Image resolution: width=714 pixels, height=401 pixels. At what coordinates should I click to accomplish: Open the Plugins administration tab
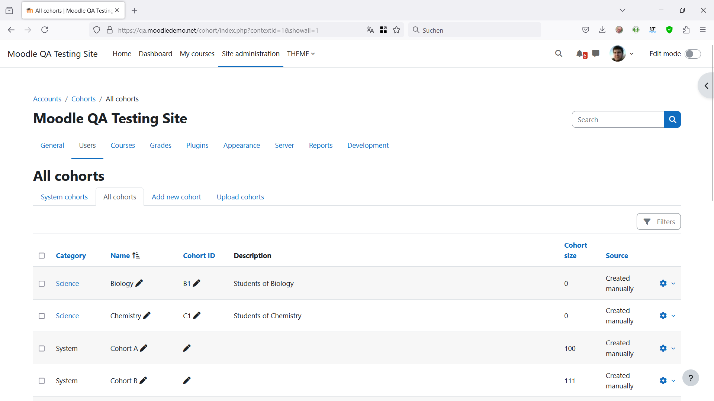[197, 146]
